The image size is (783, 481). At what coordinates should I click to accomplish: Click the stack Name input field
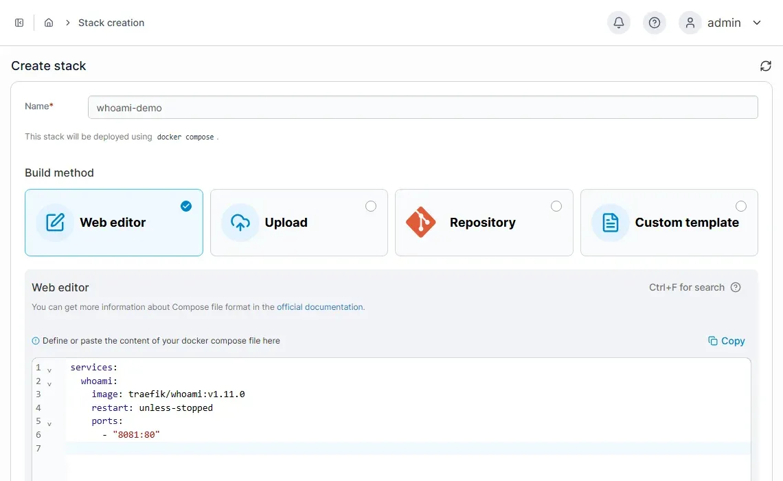coord(422,107)
